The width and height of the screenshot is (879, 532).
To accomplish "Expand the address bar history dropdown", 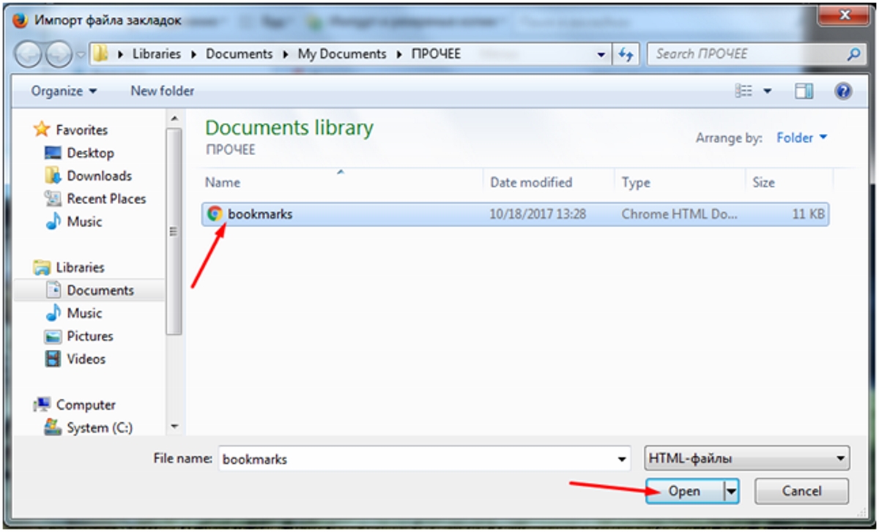I will [601, 54].
